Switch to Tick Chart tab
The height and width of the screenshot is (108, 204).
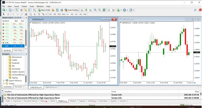tap(18, 50)
